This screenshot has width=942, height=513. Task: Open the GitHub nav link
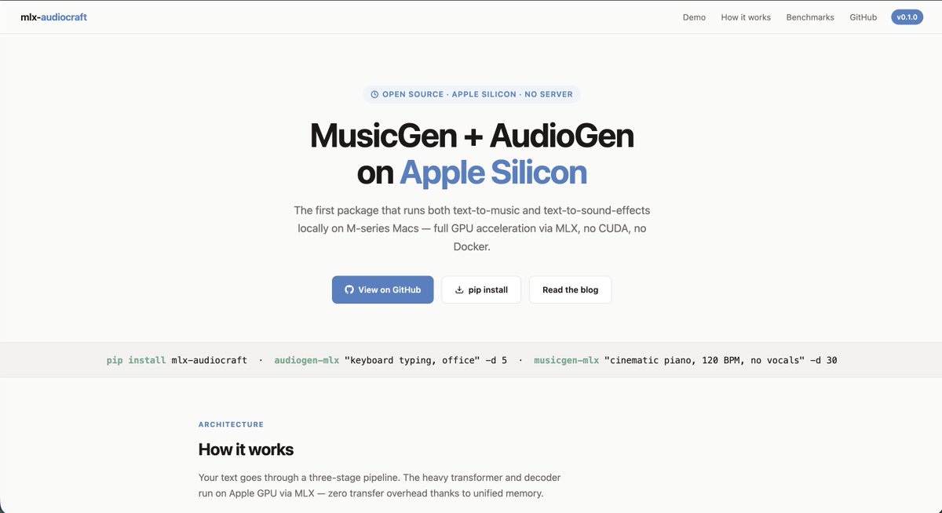click(x=863, y=17)
